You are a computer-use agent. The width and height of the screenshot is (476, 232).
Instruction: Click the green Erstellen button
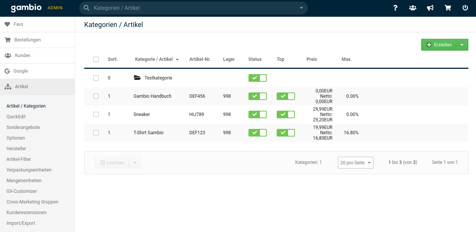[439, 45]
